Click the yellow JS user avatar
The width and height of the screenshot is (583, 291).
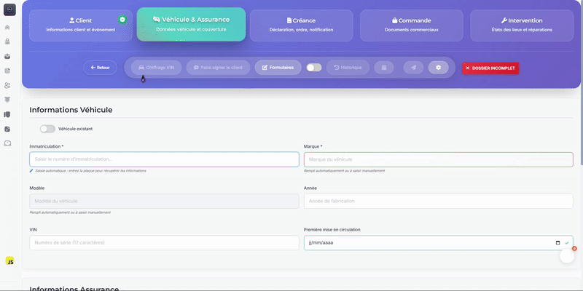(10, 261)
